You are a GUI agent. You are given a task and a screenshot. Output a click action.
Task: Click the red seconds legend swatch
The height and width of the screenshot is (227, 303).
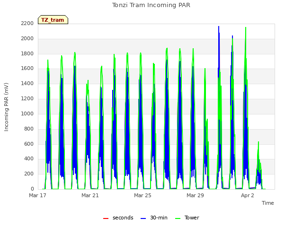[x=106, y=218]
